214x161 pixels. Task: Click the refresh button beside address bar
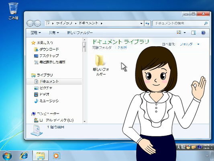(147, 23)
